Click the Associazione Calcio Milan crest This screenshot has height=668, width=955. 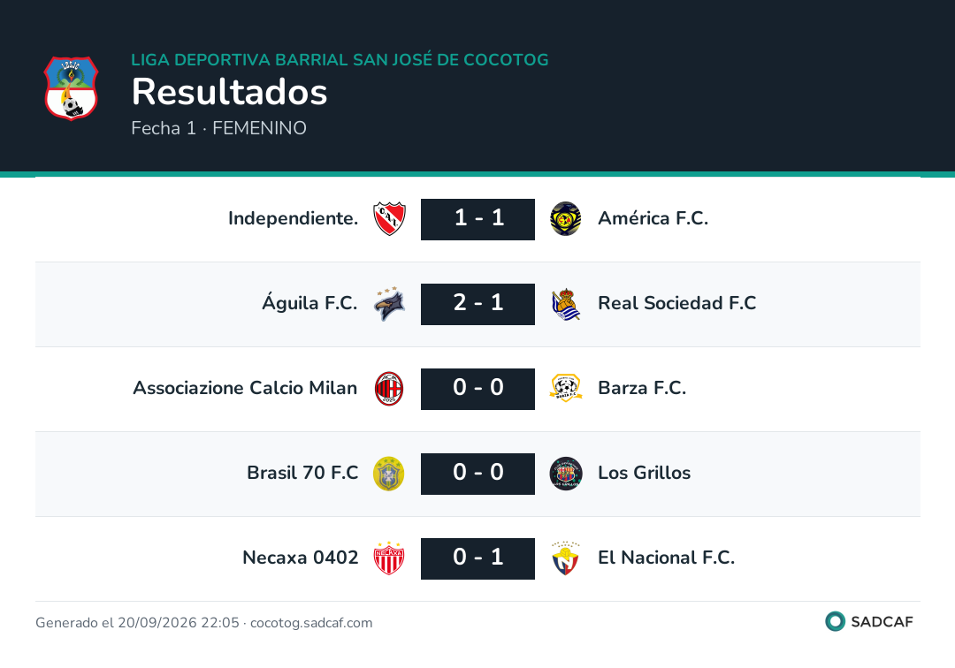click(x=389, y=389)
